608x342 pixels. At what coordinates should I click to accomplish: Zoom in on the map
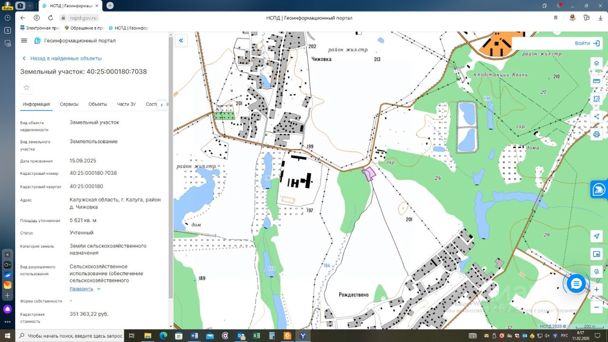[597, 289]
